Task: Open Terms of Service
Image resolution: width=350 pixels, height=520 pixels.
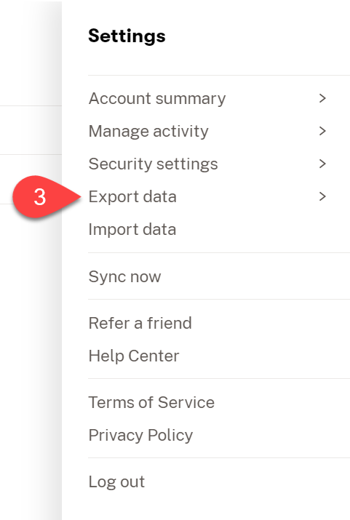Action: (151, 402)
